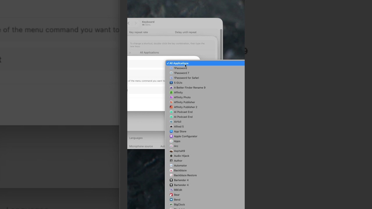Select 1Password for Safari from the list
Image resolution: width=372 pixels, height=209 pixels.
click(x=186, y=78)
